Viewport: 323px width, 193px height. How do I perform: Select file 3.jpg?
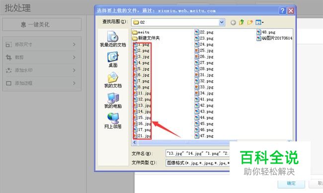coord(141,57)
